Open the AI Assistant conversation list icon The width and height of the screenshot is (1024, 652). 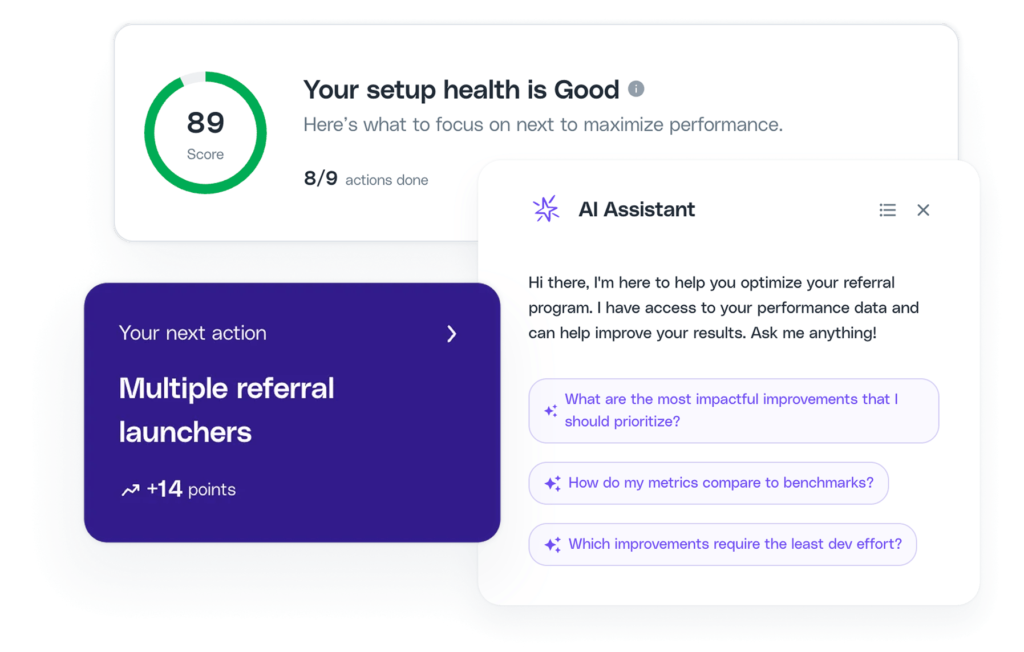887,210
